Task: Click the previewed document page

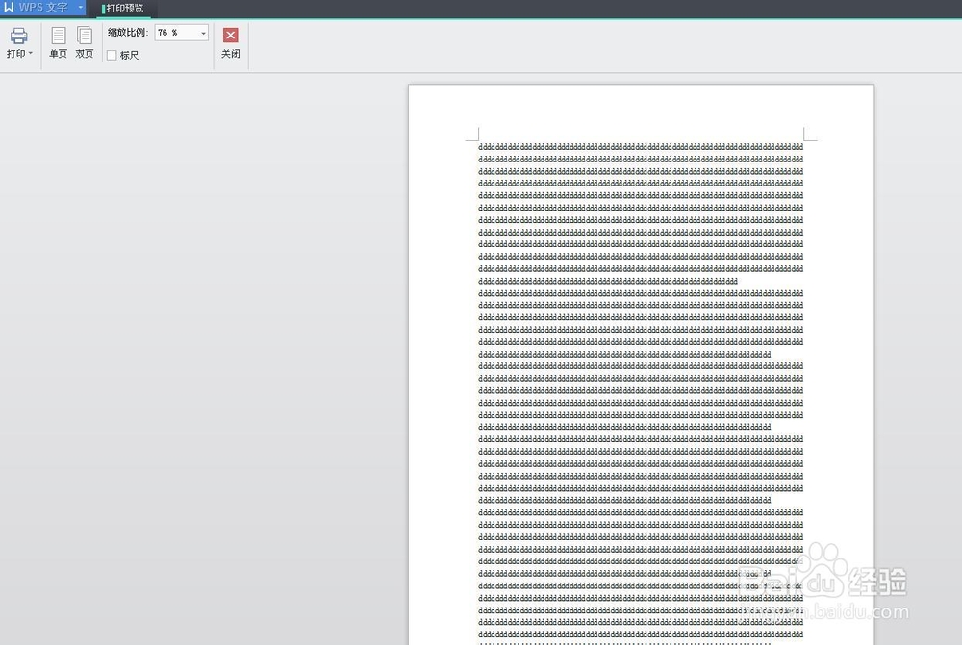Action: tap(641, 364)
